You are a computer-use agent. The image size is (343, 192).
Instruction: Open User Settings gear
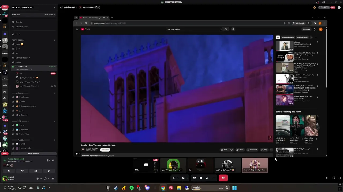(x=53, y=179)
